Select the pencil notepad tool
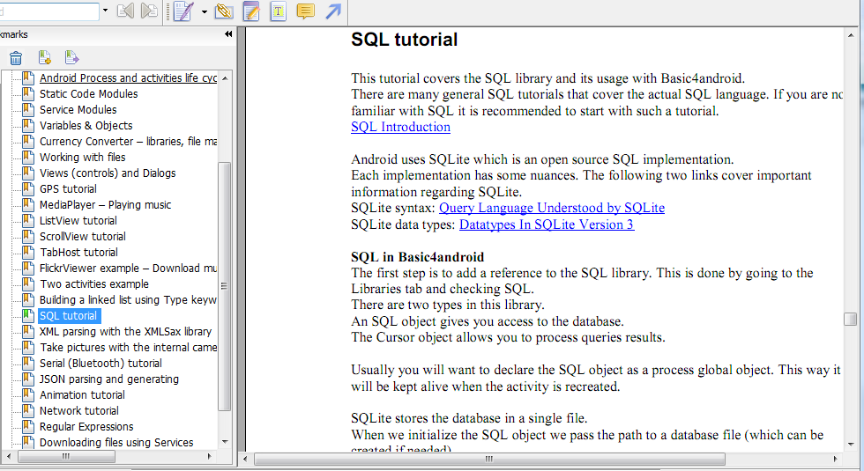This screenshot has height=471, width=864. click(251, 11)
